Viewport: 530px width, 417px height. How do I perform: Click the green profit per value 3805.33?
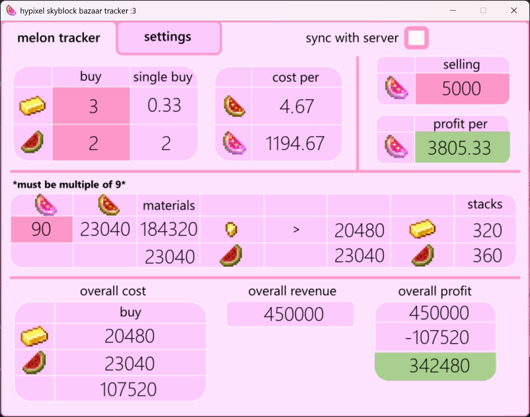(462, 147)
